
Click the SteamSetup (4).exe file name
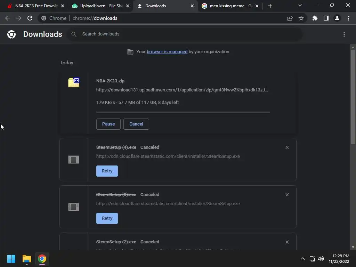click(x=116, y=147)
